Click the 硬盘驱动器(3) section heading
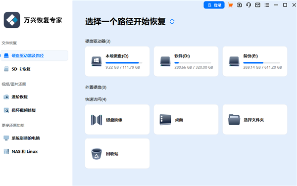 coord(98,41)
